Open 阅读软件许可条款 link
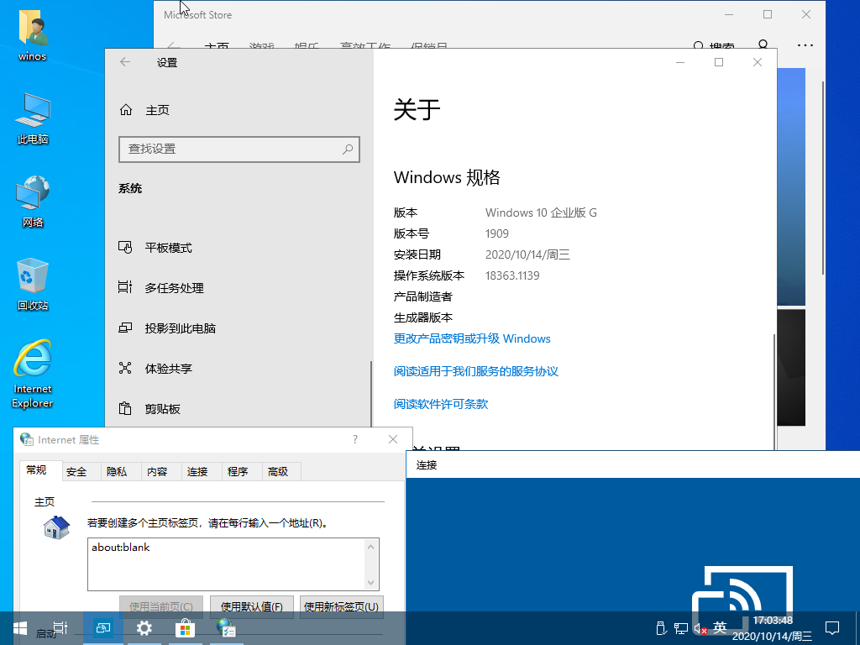This screenshot has width=860, height=645. tap(440, 404)
